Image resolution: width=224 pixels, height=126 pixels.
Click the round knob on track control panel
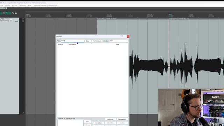pos(11,20)
